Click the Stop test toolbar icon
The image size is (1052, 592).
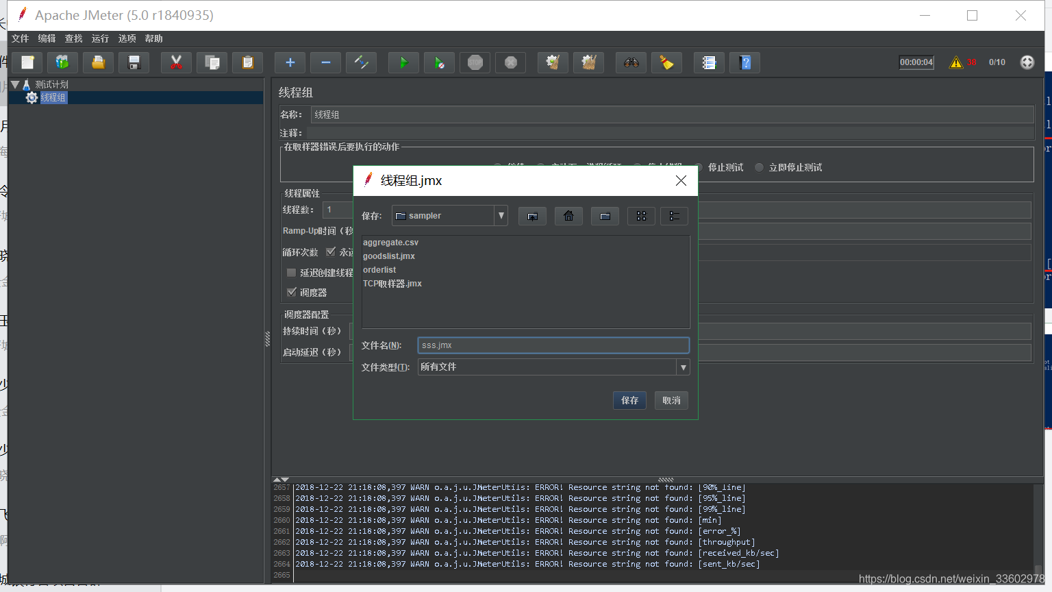click(x=475, y=62)
